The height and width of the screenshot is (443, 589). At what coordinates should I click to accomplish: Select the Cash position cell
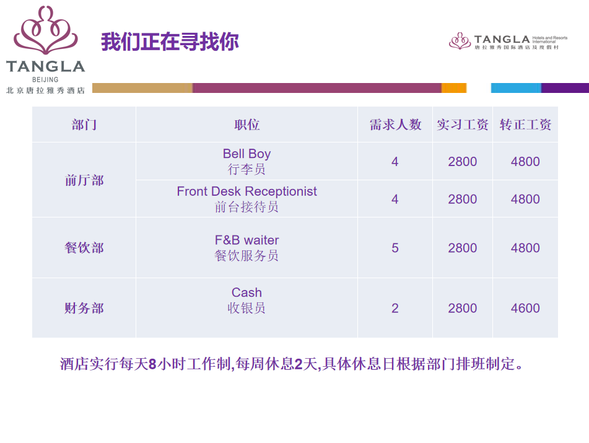click(x=247, y=300)
